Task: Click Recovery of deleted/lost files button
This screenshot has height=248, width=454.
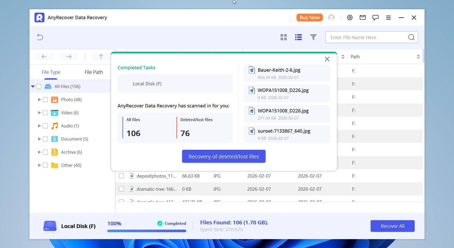Action: [x=224, y=156]
